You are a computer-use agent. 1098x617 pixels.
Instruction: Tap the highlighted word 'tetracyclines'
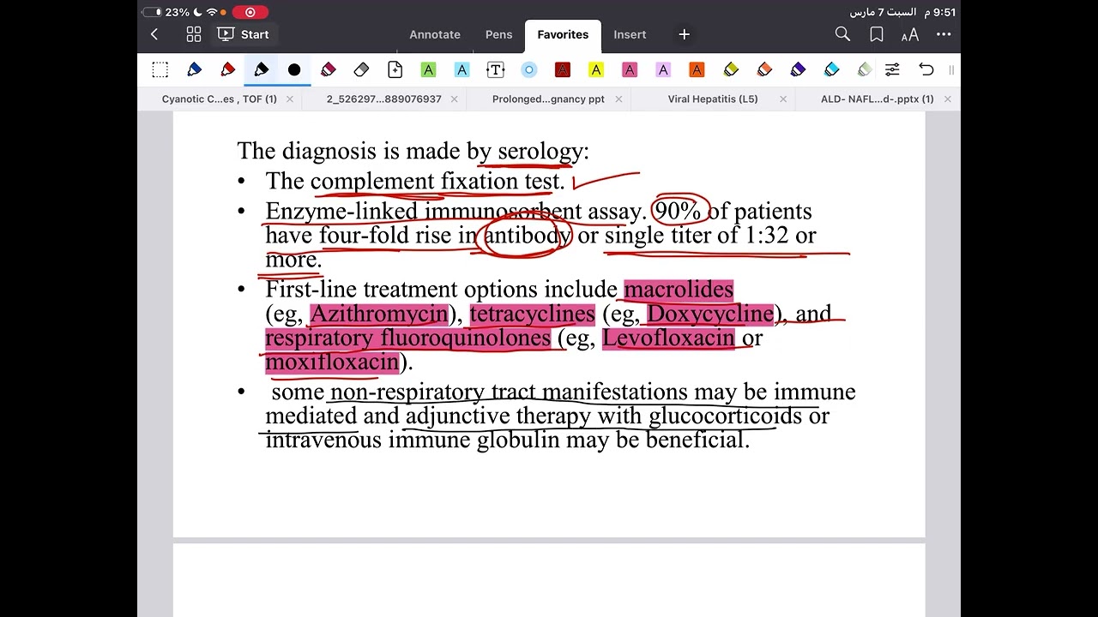point(532,314)
